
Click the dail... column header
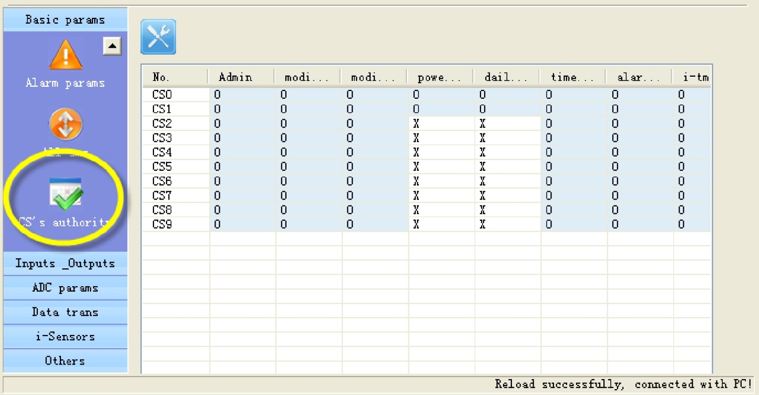pyautogui.click(x=506, y=77)
